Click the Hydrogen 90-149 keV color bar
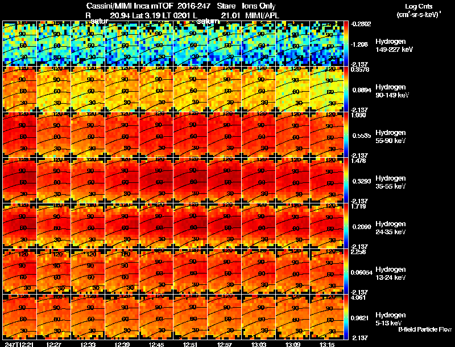455x347 pixels. [346, 89]
